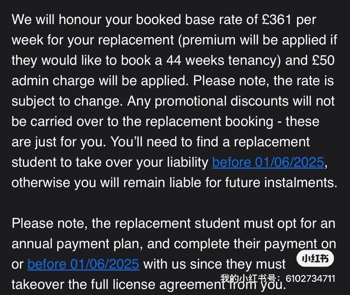Open the "before 01/06/2025" link after "liability"
This screenshot has width=350, height=295.
tap(268, 162)
